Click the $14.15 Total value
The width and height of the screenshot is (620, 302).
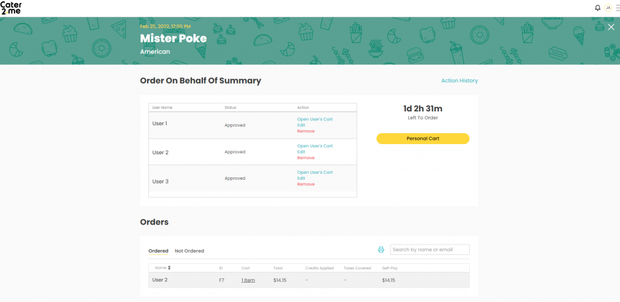tap(280, 280)
